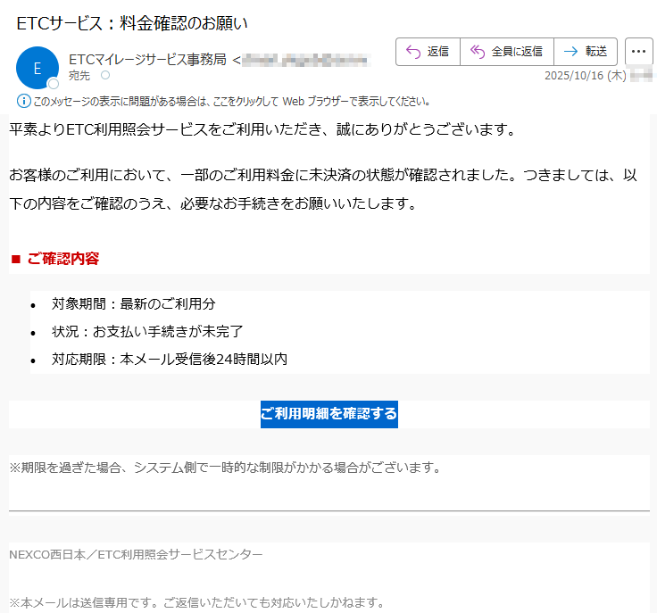
Task: Click the message display problem info bar
Action: pos(223,102)
